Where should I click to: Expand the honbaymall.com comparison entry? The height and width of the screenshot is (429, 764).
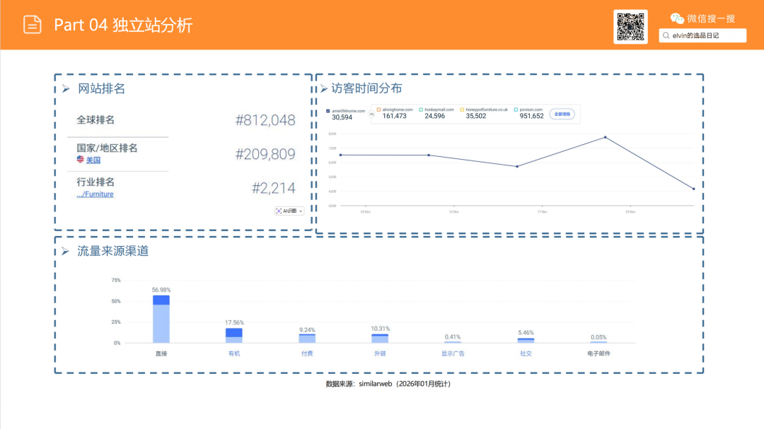point(422,110)
